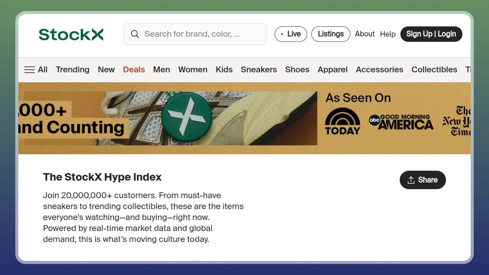Click the TODAY show logo
This screenshot has width=489, height=275.
tap(343, 121)
